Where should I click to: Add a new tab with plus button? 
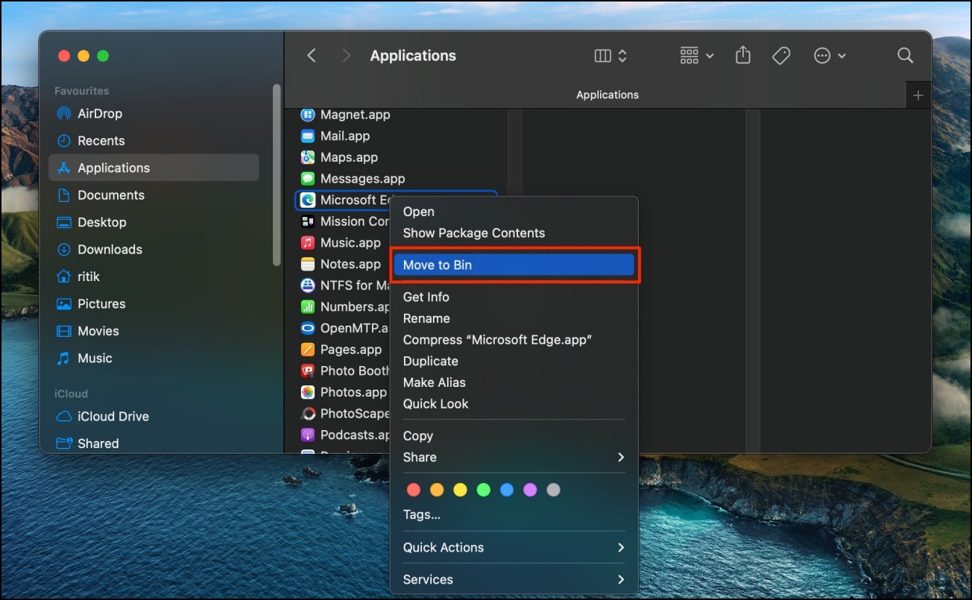pyautogui.click(x=918, y=95)
